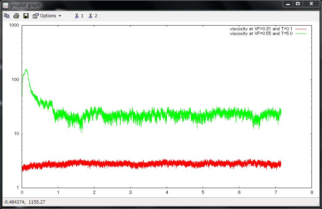Open the Options menu label
This screenshot has height=209, width=322.
[x=48, y=16]
